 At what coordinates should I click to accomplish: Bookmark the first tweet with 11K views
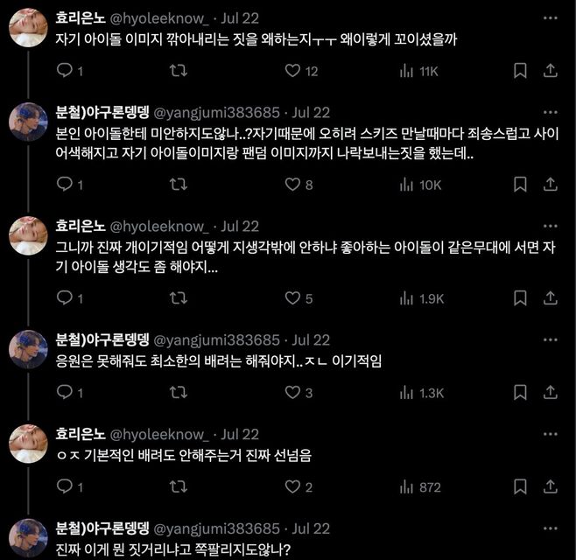pos(519,70)
